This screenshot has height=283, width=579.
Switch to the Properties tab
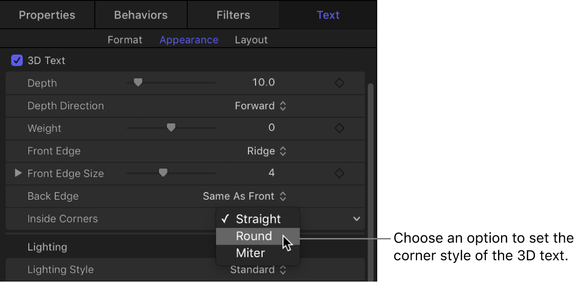pos(47,15)
